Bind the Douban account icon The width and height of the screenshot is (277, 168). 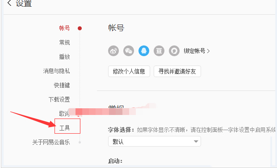tap(159, 51)
